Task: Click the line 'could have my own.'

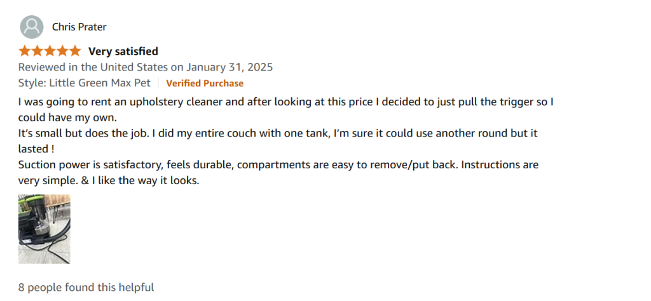Action: (67, 117)
